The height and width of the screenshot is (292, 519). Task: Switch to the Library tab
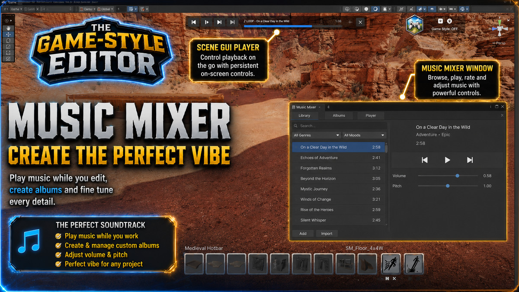(304, 116)
